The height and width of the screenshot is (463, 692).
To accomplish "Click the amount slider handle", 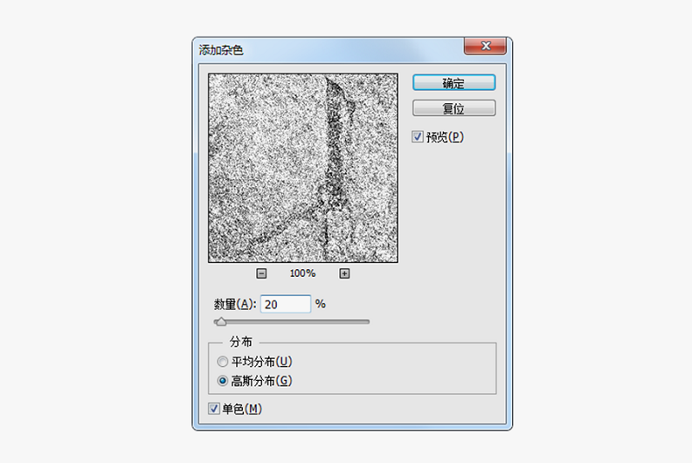I will click(221, 322).
